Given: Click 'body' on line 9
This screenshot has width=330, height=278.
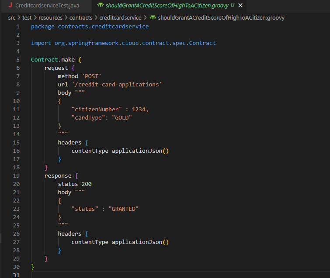Looking at the screenshot, I should pyautogui.click(x=65, y=93).
